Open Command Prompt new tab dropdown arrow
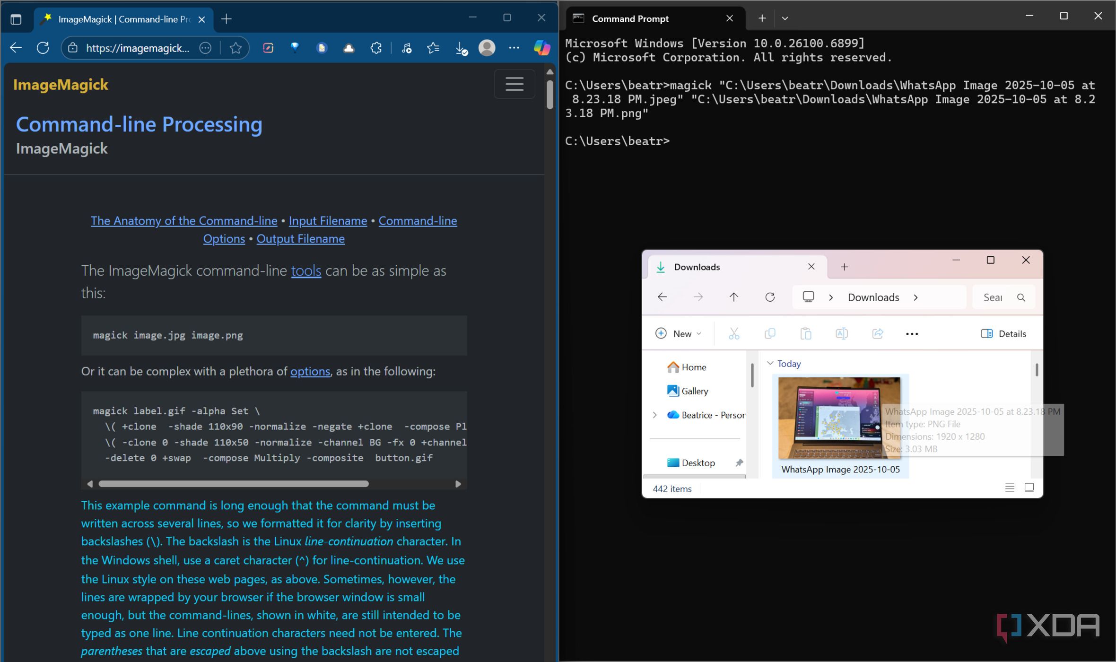 [785, 18]
